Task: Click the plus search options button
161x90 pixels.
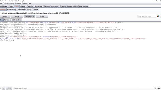Action: [x=7, y=88]
